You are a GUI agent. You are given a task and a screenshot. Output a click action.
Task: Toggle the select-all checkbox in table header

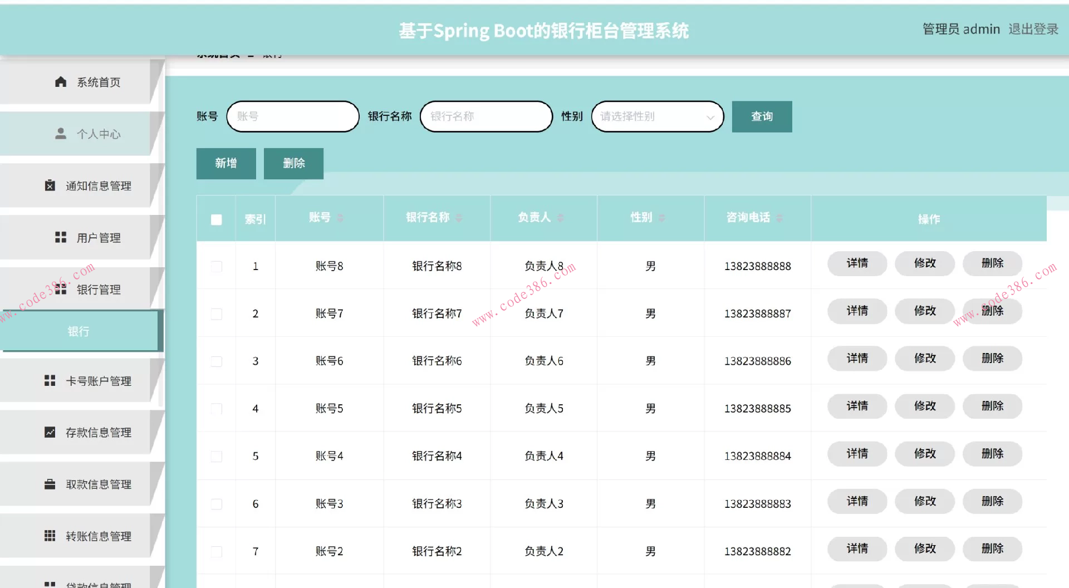click(216, 220)
